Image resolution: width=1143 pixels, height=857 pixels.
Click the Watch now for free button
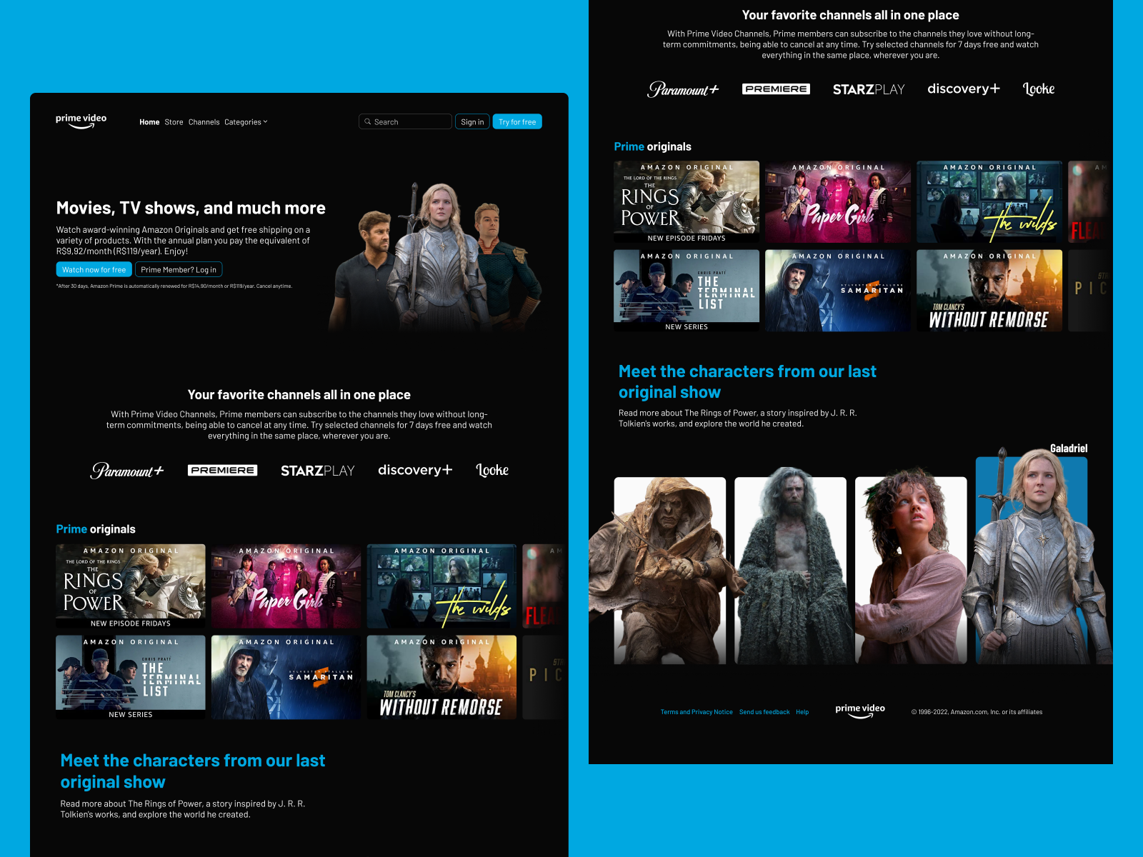pos(94,270)
